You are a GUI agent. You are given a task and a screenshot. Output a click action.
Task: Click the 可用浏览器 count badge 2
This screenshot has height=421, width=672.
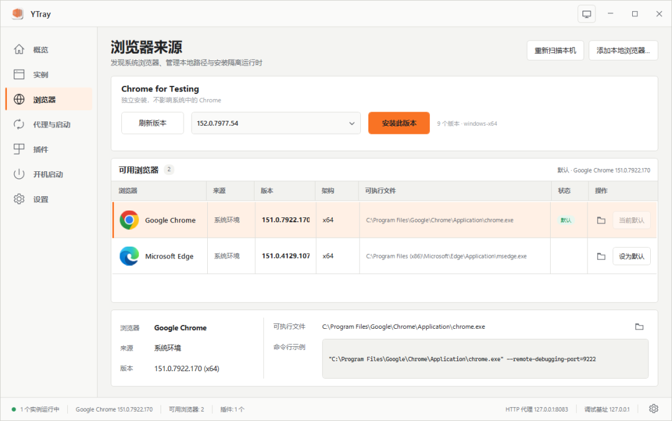tap(169, 169)
